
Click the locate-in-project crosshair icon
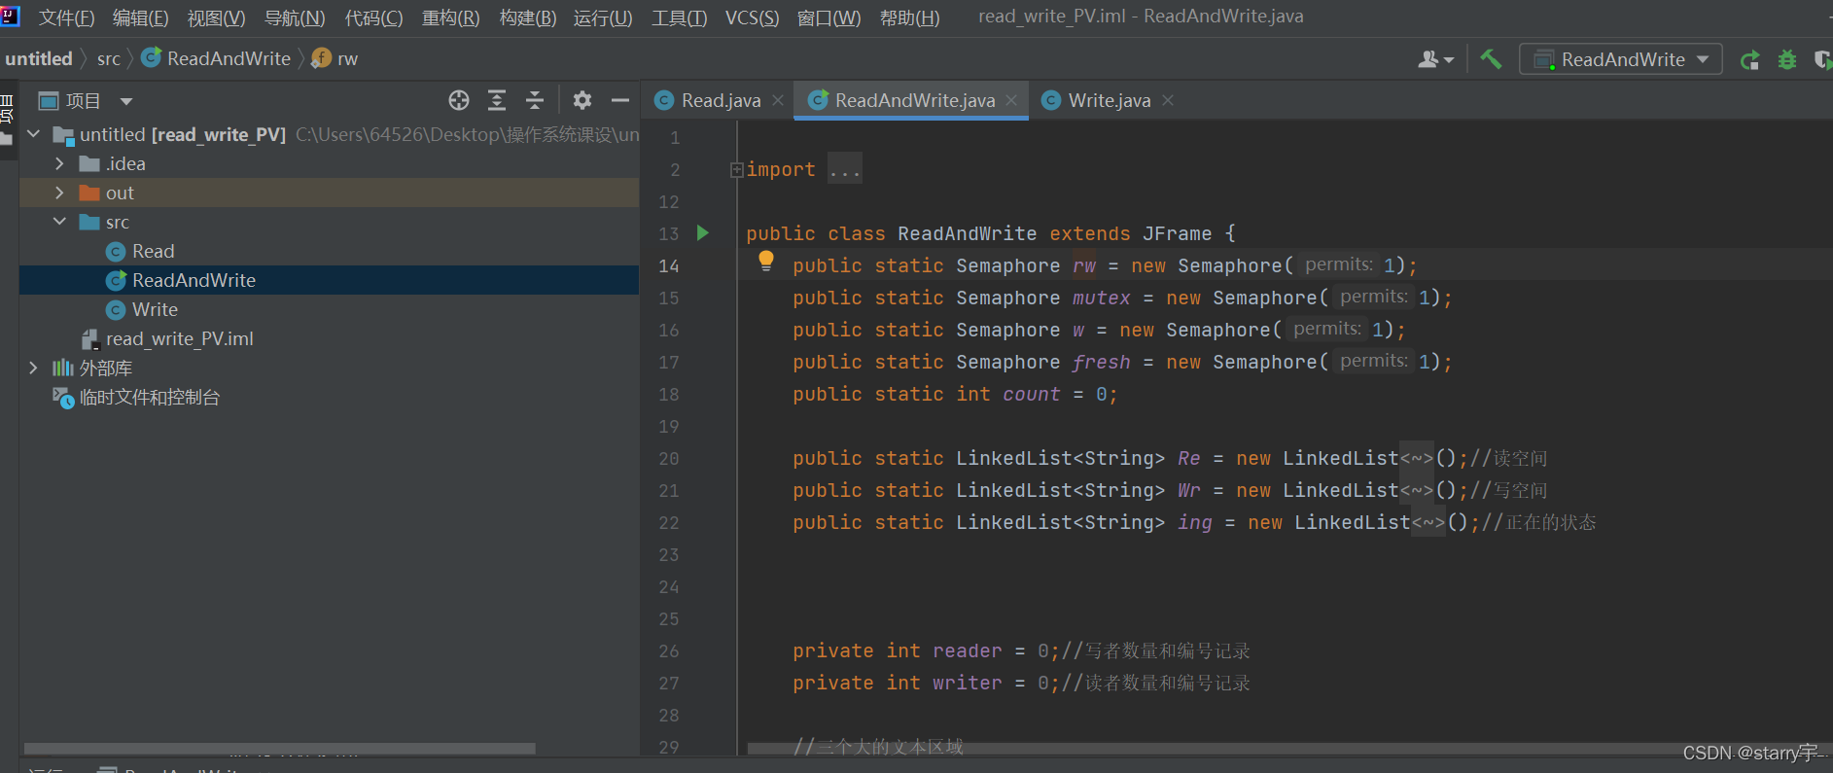point(459,100)
